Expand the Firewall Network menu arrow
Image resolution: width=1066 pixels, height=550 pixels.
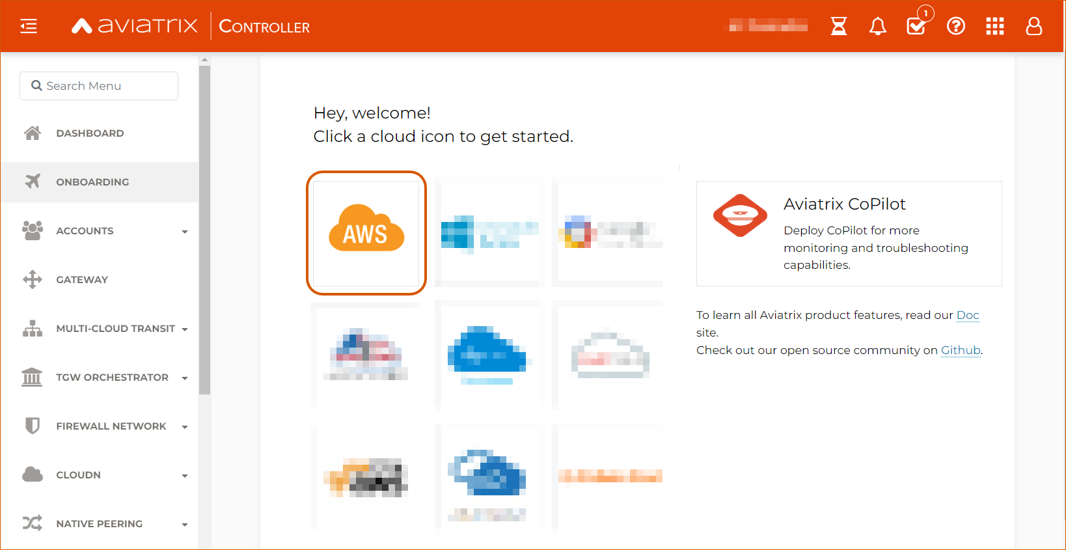pos(185,427)
